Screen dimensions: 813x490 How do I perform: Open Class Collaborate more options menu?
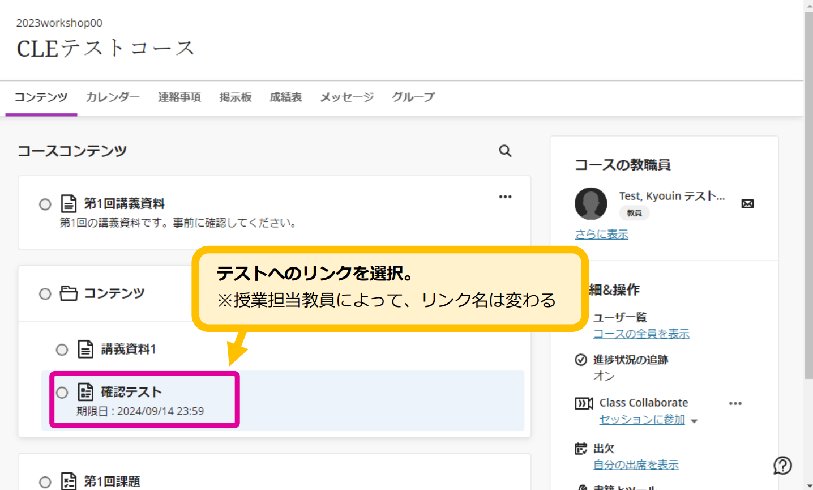(x=735, y=403)
